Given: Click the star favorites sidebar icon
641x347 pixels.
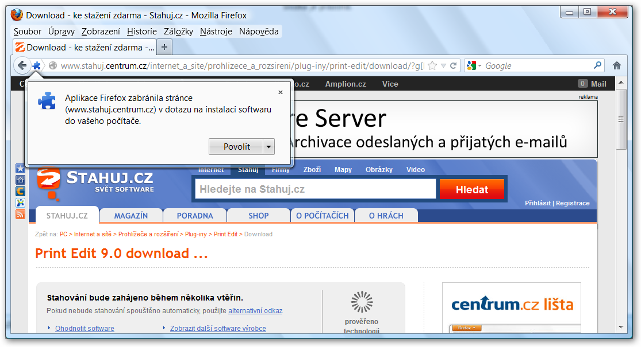Looking at the screenshot, I should click(x=21, y=169).
